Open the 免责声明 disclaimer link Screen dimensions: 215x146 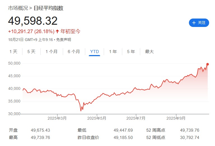coord(64,40)
